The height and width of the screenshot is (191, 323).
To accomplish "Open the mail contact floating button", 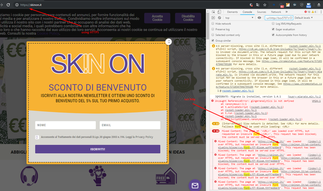I will point(195,185).
